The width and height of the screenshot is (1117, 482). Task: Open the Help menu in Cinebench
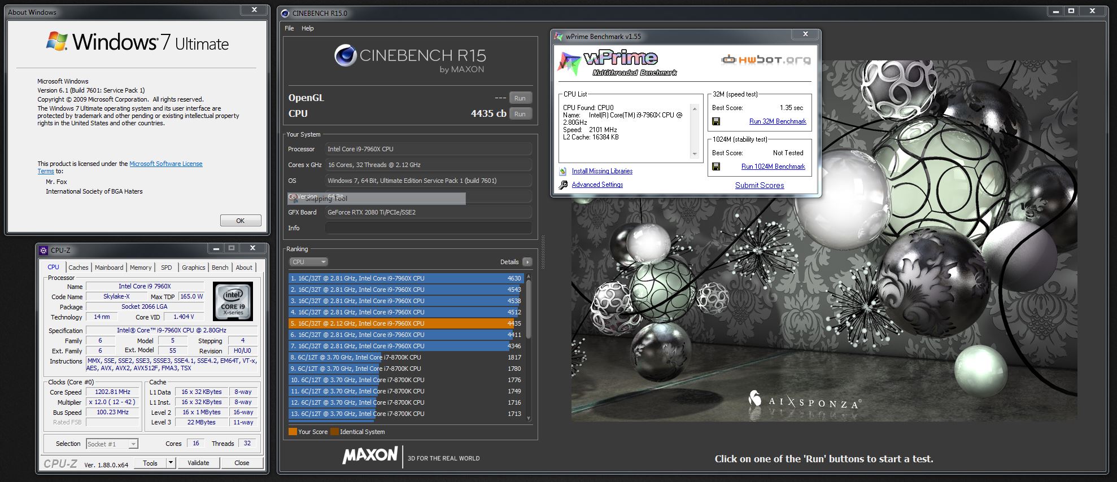308,28
